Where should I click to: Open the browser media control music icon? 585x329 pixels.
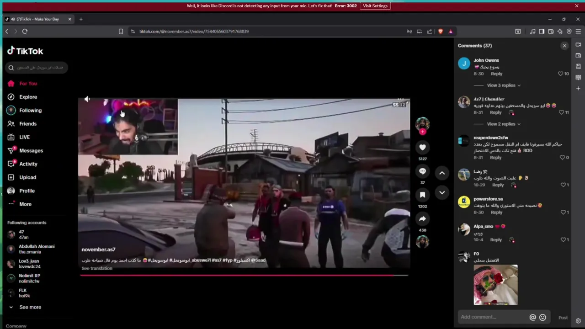pos(532,32)
